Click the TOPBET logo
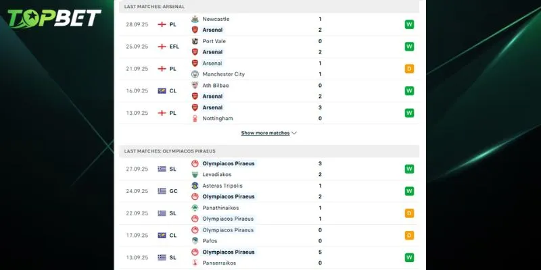541x270 pixels. [55, 18]
